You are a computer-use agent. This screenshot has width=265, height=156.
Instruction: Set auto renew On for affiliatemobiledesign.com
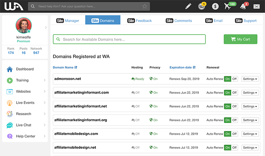228,134
